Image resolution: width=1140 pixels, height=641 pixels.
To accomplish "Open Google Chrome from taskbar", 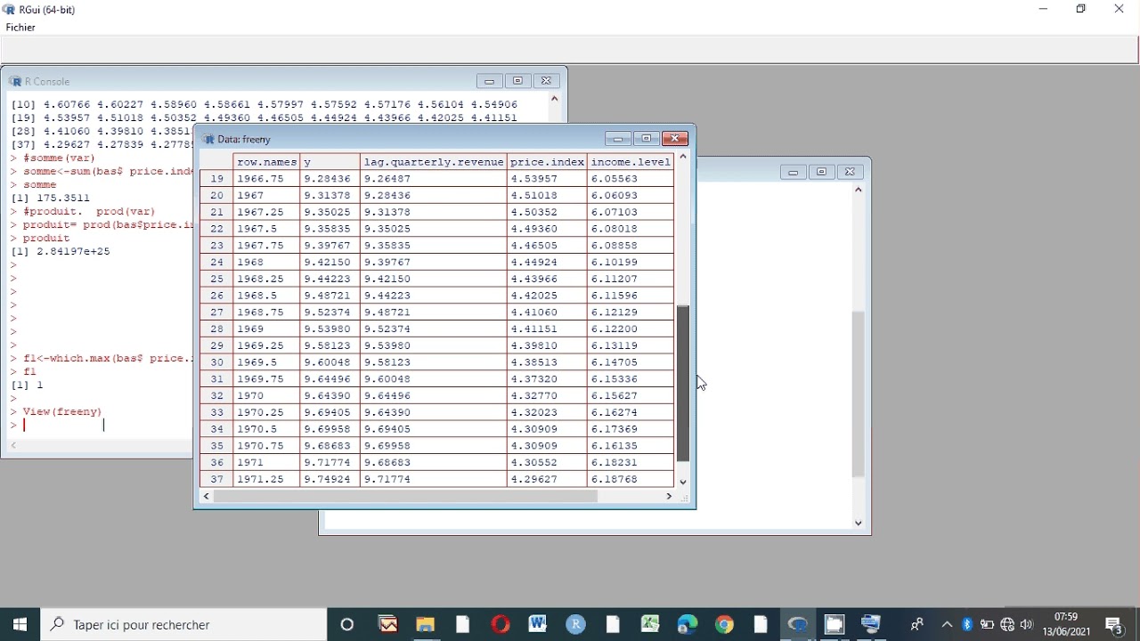I will point(725,625).
